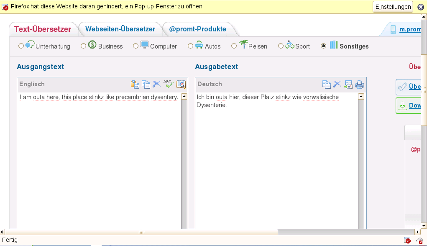Click the page vertical scrollbar down arrow
The height and width of the screenshot is (246, 427).
[424, 226]
